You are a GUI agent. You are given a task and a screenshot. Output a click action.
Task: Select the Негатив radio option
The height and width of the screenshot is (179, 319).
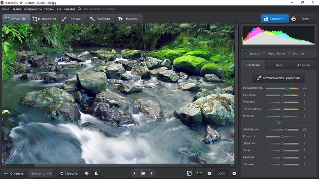290,53
